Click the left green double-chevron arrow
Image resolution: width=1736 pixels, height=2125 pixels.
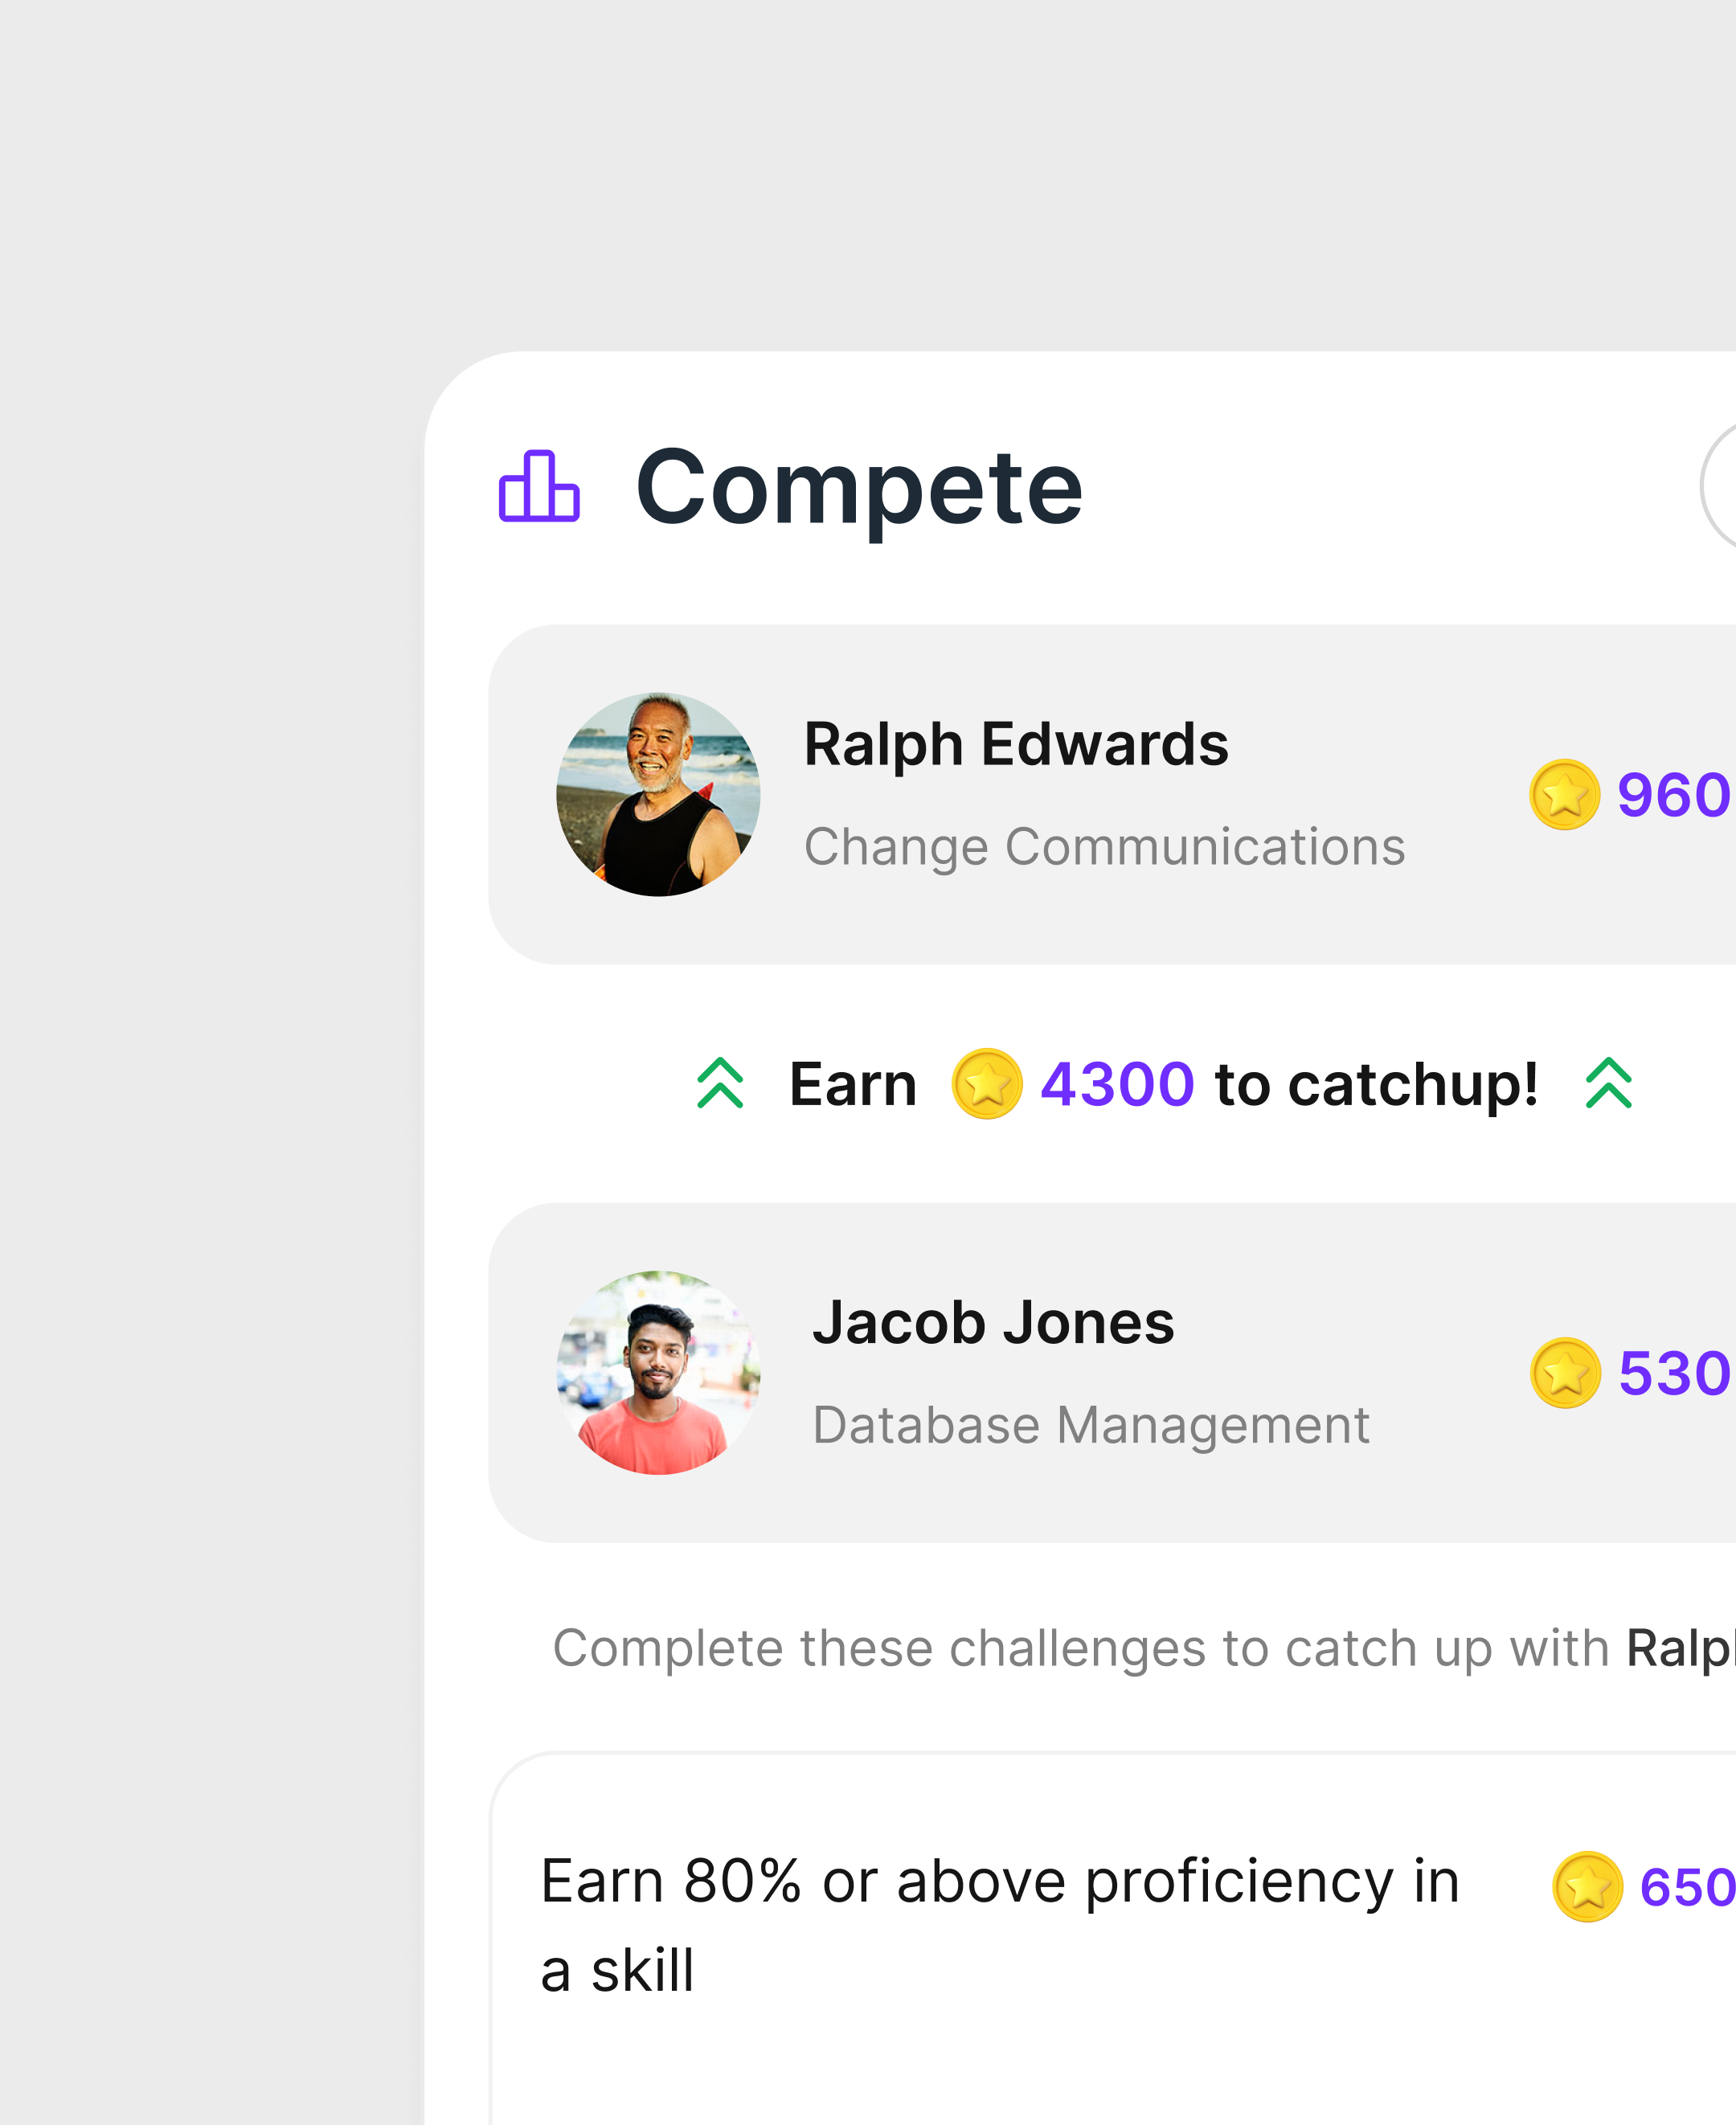click(719, 1086)
